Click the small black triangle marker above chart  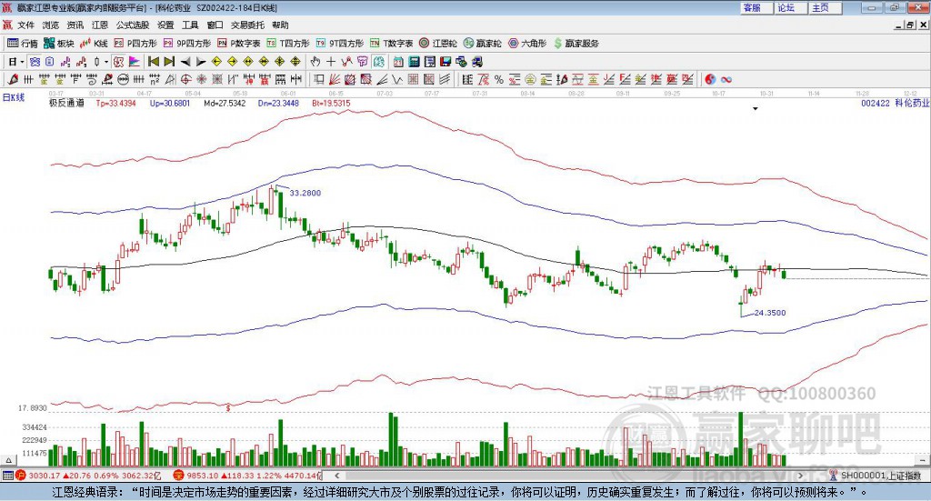pyautogui.click(x=756, y=108)
